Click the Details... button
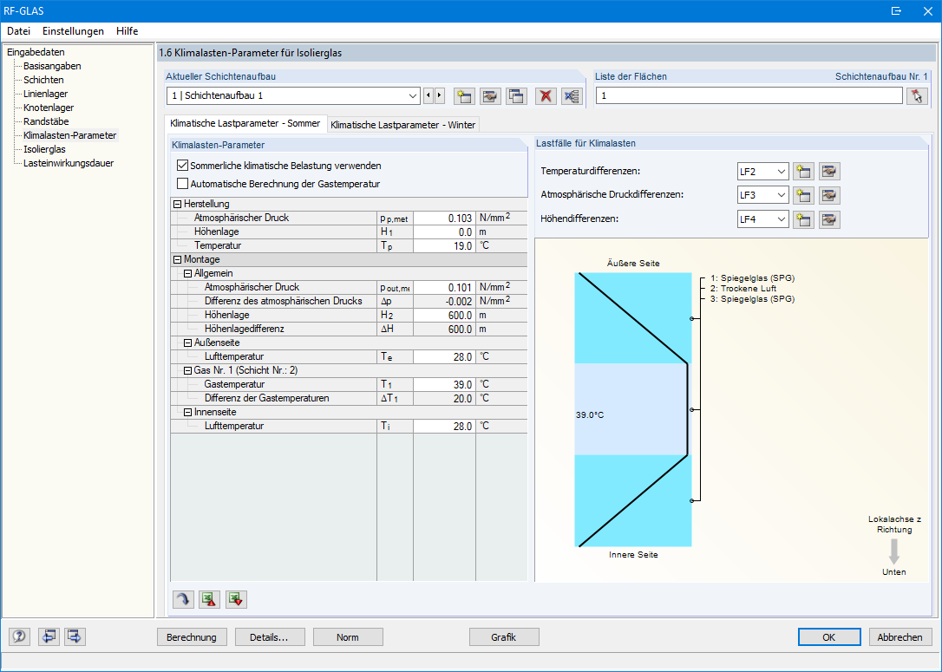 click(x=270, y=637)
